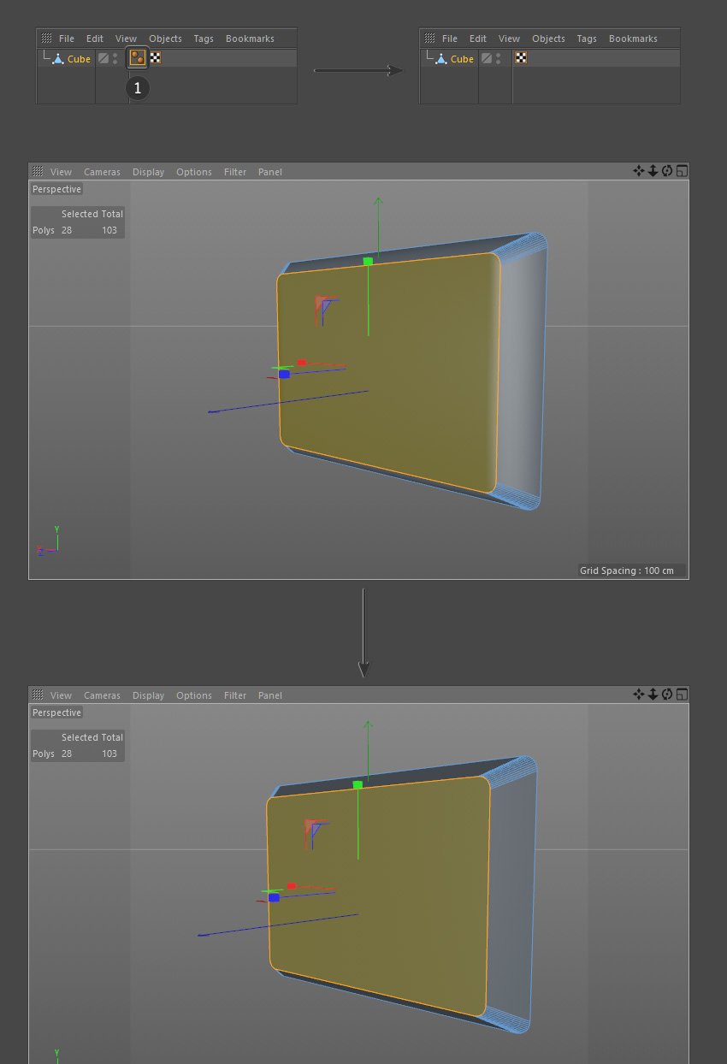
Task: Click the Cube polygon object icon in right Object Manager
Action: tap(441, 59)
